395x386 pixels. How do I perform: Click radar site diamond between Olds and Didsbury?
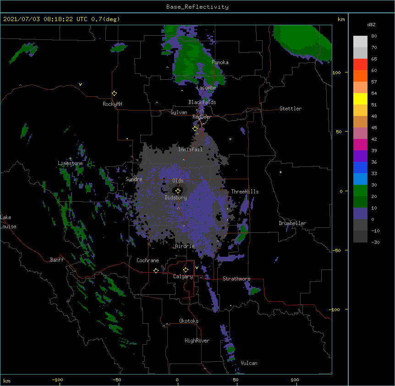[178, 191]
